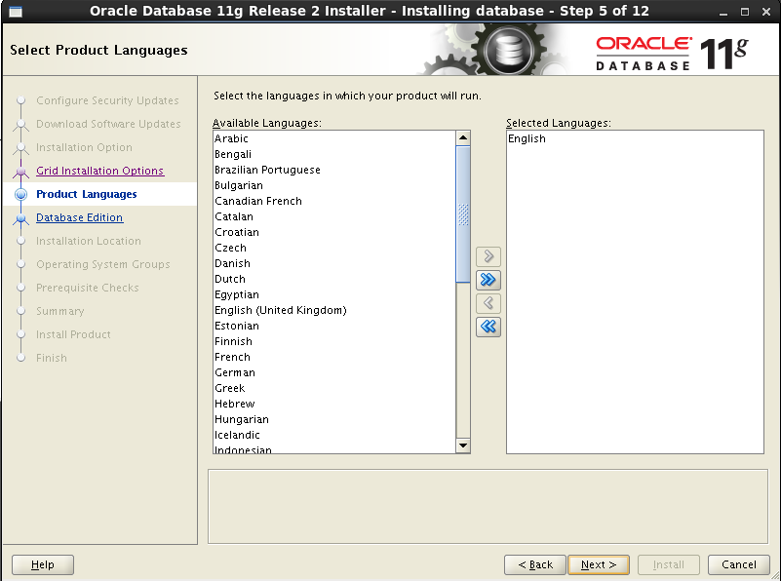Viewport: 781px width, 581px height.
Task: Open the window menu icon in title bar
Action: [x=16, y=11]
